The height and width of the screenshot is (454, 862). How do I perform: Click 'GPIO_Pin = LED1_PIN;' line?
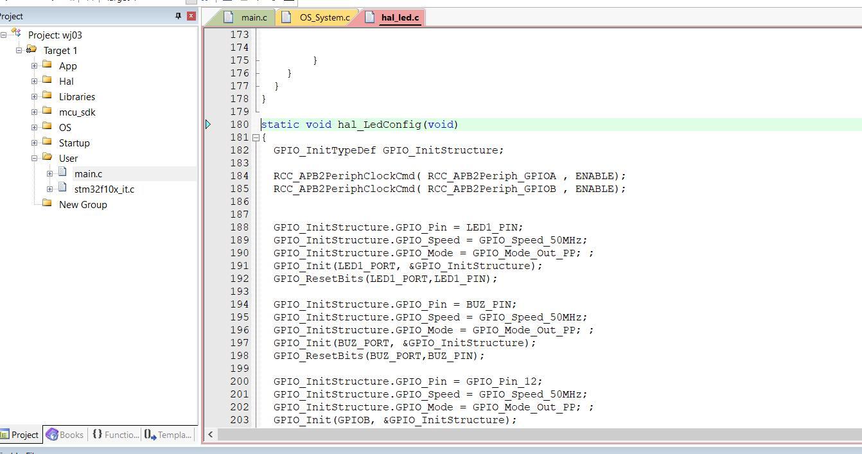pyautogui.click(x=398, y=227)
